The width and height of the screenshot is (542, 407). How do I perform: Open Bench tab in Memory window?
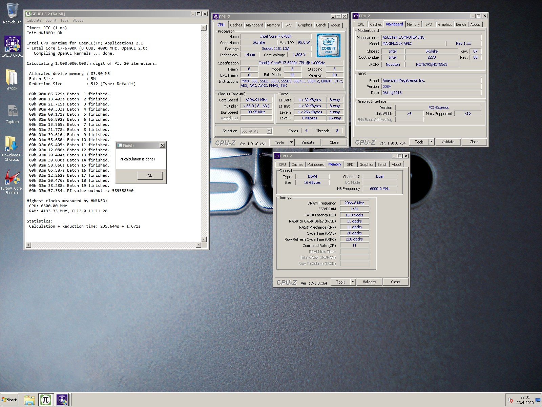(x=382, y=164)
